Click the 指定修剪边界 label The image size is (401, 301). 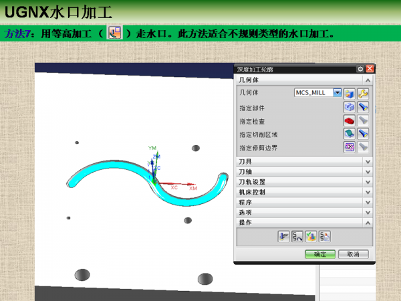(259, 148)
